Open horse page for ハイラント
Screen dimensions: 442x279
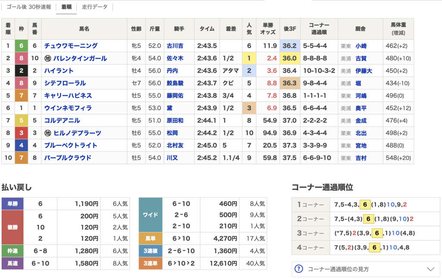[x=59, y=71]
